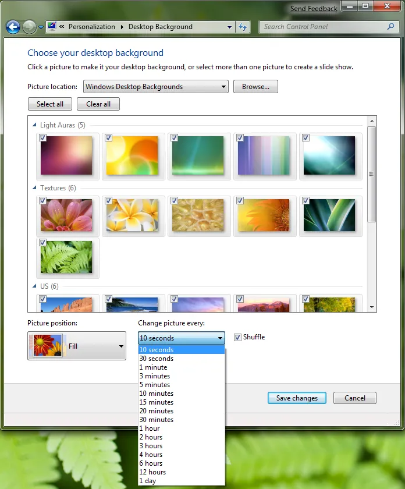Image resolution: width=405 pixels, height=489 pixels.
Task: Click the Browse... button
Action: point(255,87)
